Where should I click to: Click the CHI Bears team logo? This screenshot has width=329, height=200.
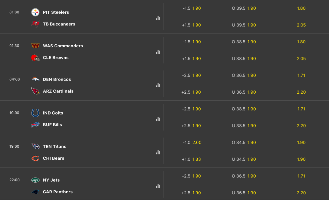(x=35, y=158)
